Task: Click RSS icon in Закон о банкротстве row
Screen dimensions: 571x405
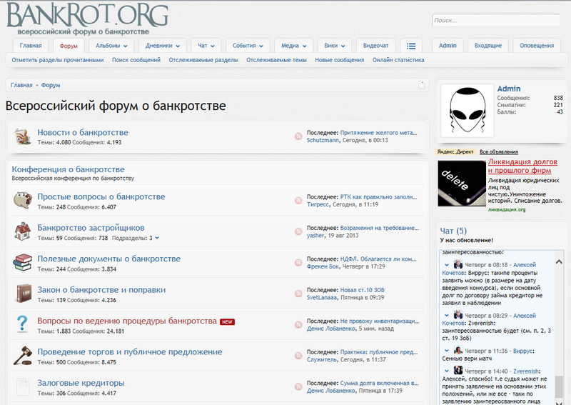Action: point(298,294)
